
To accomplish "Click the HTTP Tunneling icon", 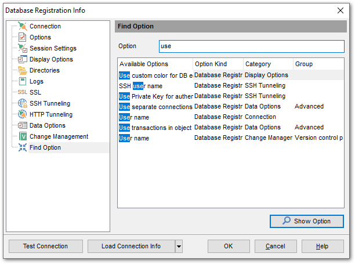I will click(x=23, y=114).
